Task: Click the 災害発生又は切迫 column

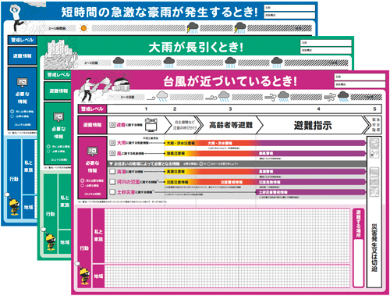Action: tap(374, 248)
